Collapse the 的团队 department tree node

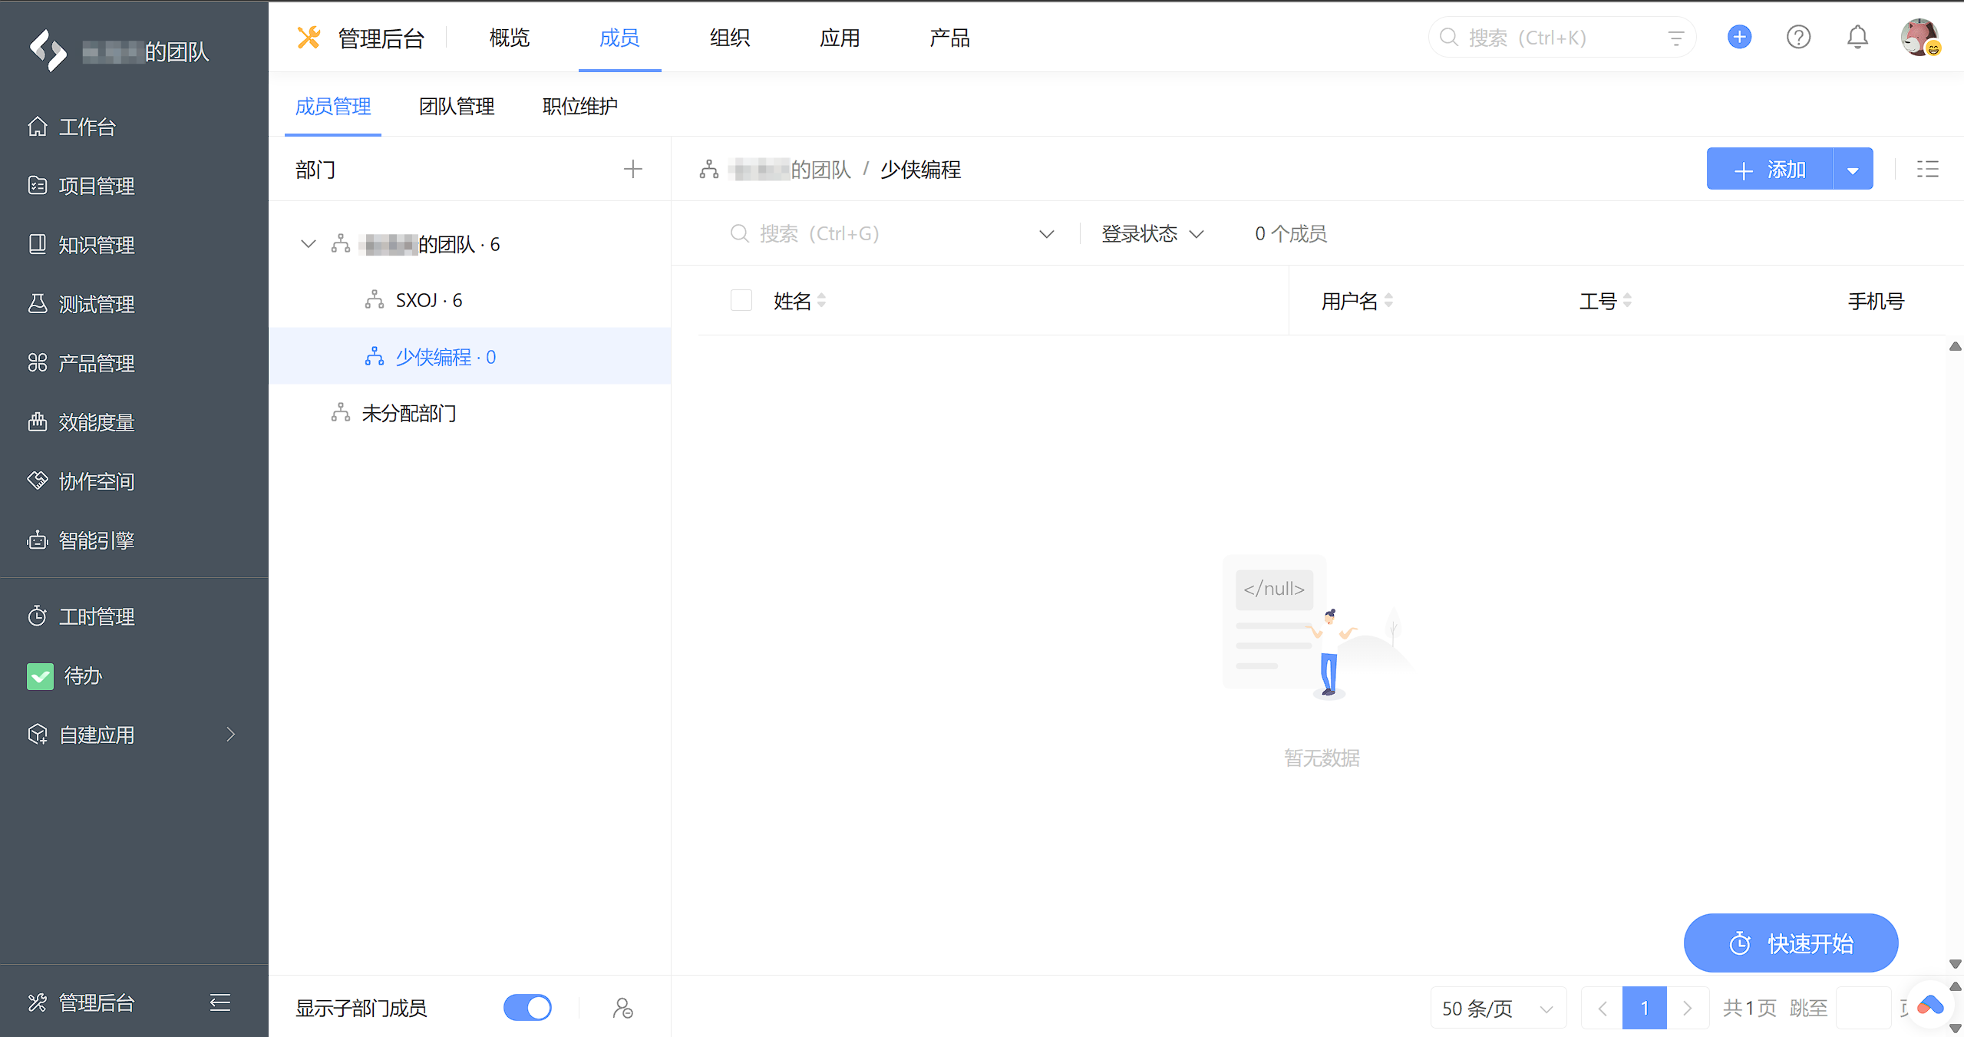pyautogui.click(x=308, y=243)
